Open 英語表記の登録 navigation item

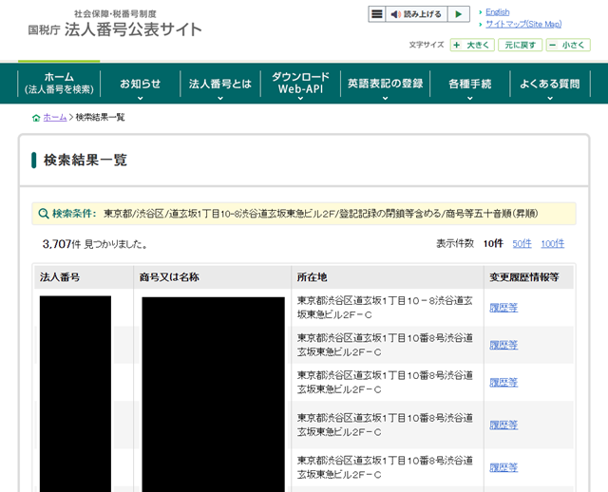coord(385,84)
